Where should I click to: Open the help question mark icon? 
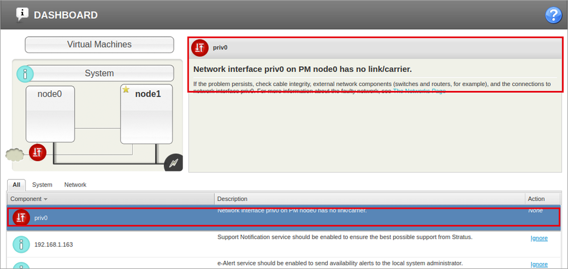pyautogui.click(x=553, y=15)
